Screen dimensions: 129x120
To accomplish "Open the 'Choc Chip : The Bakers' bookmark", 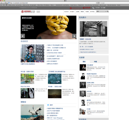I will (43, 5).
